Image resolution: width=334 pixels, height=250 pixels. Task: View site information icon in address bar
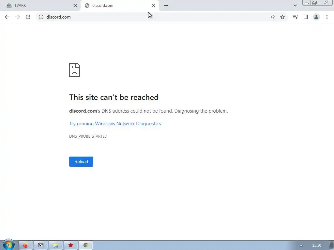click(x=41, y=17)
